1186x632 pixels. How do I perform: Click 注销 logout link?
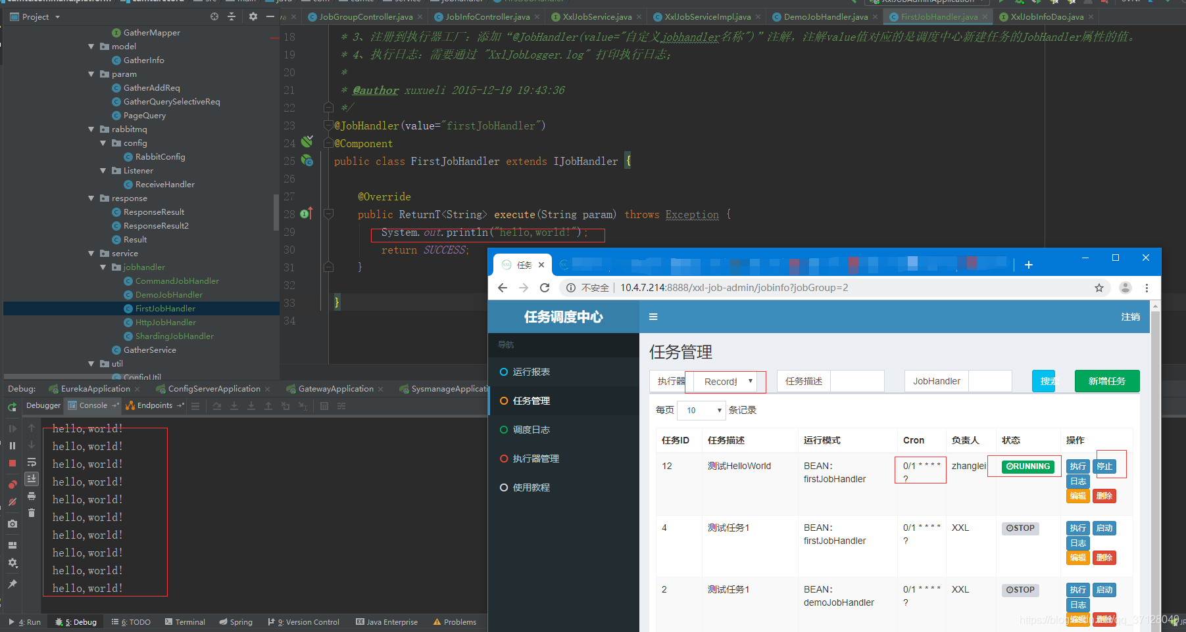point(1131,317)
